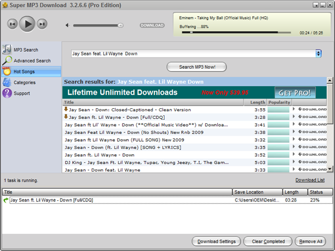Click the 23% download status cell
Viewport: 335px width, 251px height.
pyautogui.click(x=315, y=200)
